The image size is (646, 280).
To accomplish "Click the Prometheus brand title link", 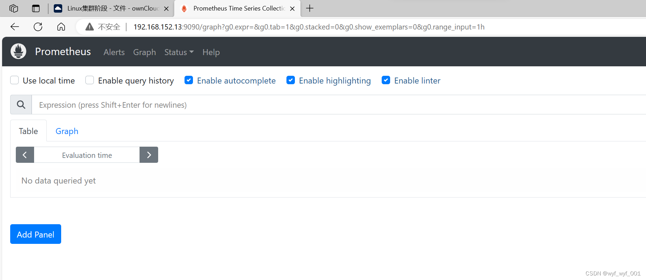I will [63, 52].
